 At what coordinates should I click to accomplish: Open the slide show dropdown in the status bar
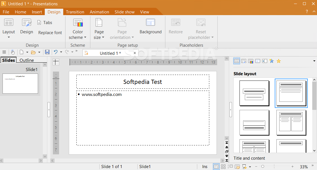tap(250, 167)
